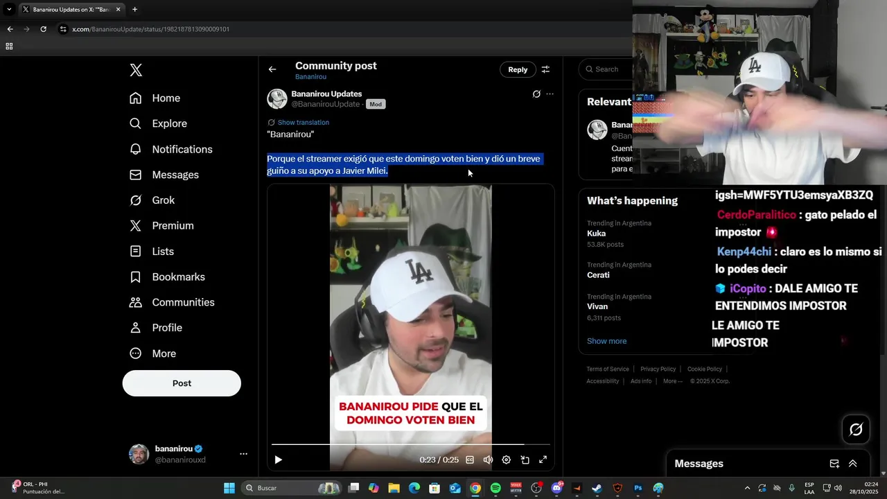Viewport: 887px width, 499px height.
Task: Click the floating Grok button
Action: [856, 430]
